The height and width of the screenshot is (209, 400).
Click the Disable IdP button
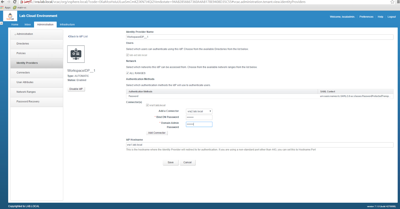(76, 89)
